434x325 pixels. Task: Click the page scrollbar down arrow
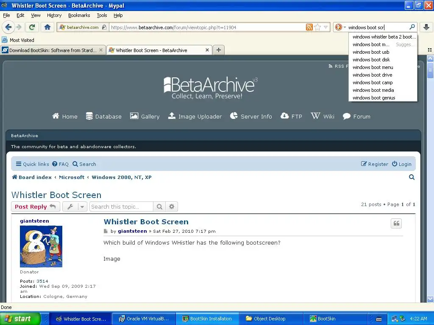coord(430,299)
